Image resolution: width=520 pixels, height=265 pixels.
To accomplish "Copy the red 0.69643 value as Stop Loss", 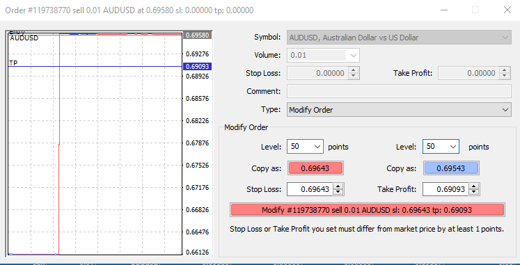I will (315, 168).
